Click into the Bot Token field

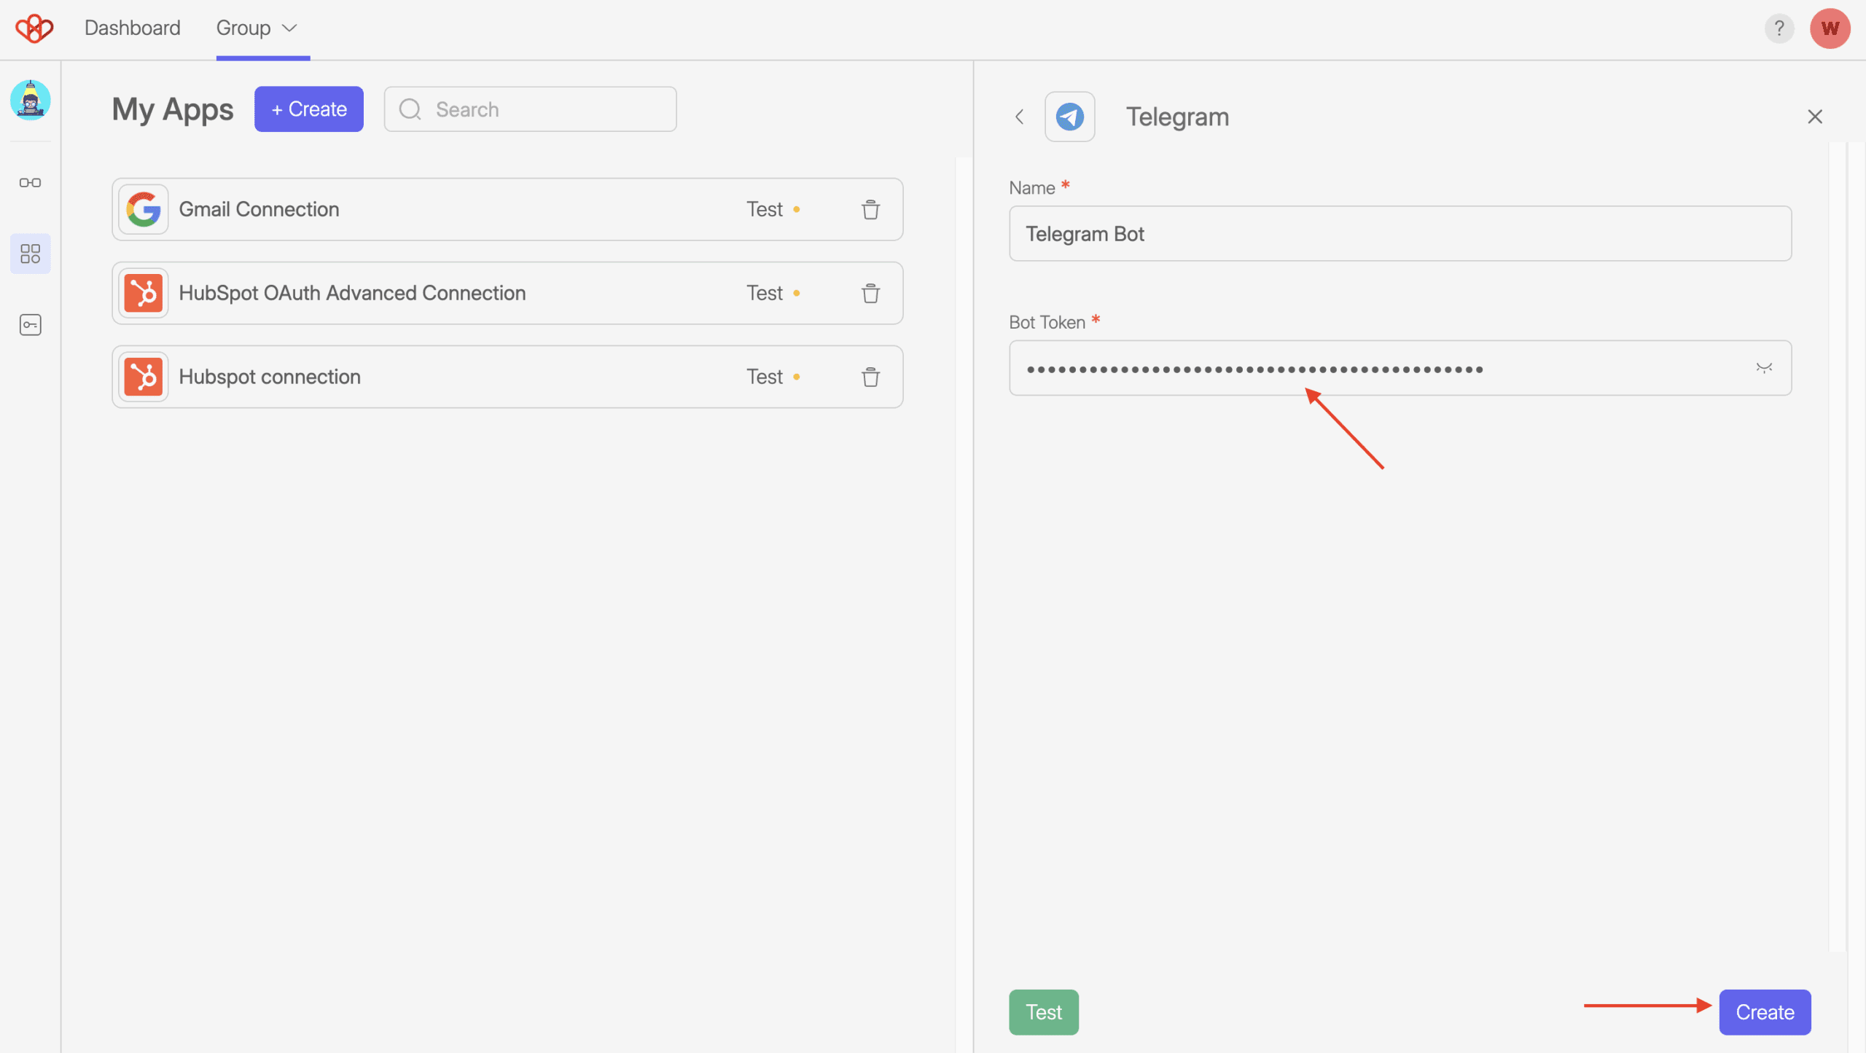click(1399, 368)
